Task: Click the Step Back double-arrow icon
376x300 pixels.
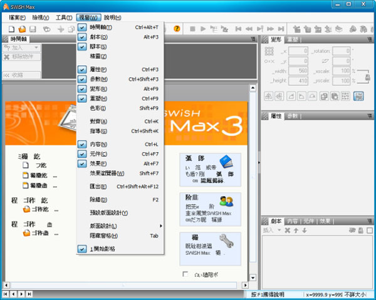Action: coord(249,29)
